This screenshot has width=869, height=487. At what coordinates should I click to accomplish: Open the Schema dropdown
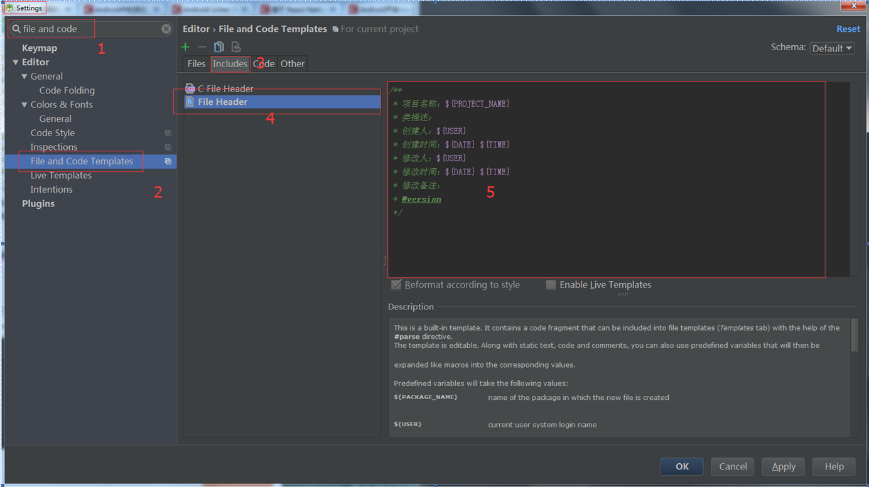pyautogui.click(x=832, y=47)
